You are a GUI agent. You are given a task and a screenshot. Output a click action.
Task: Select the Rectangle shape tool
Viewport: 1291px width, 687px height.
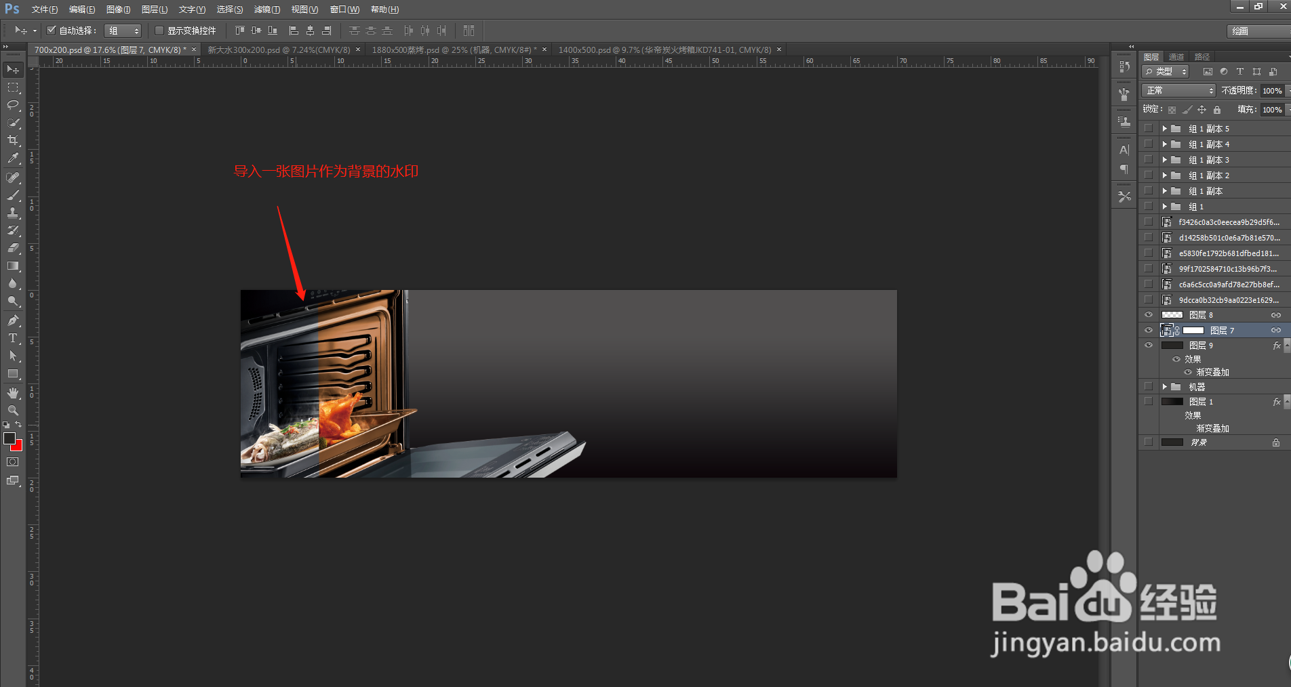click(x=13, y=373)
